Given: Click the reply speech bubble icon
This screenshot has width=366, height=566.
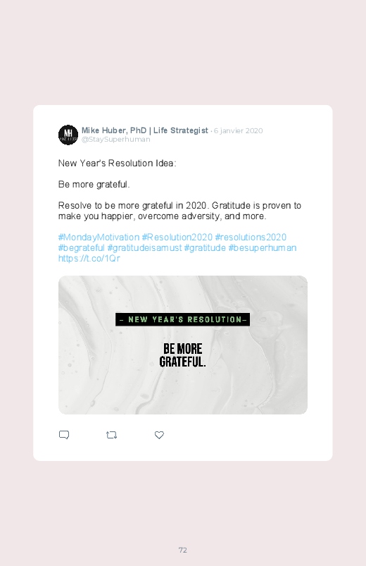Looking at the screenshot, I should pyautogui.click(x=64, y=435).
